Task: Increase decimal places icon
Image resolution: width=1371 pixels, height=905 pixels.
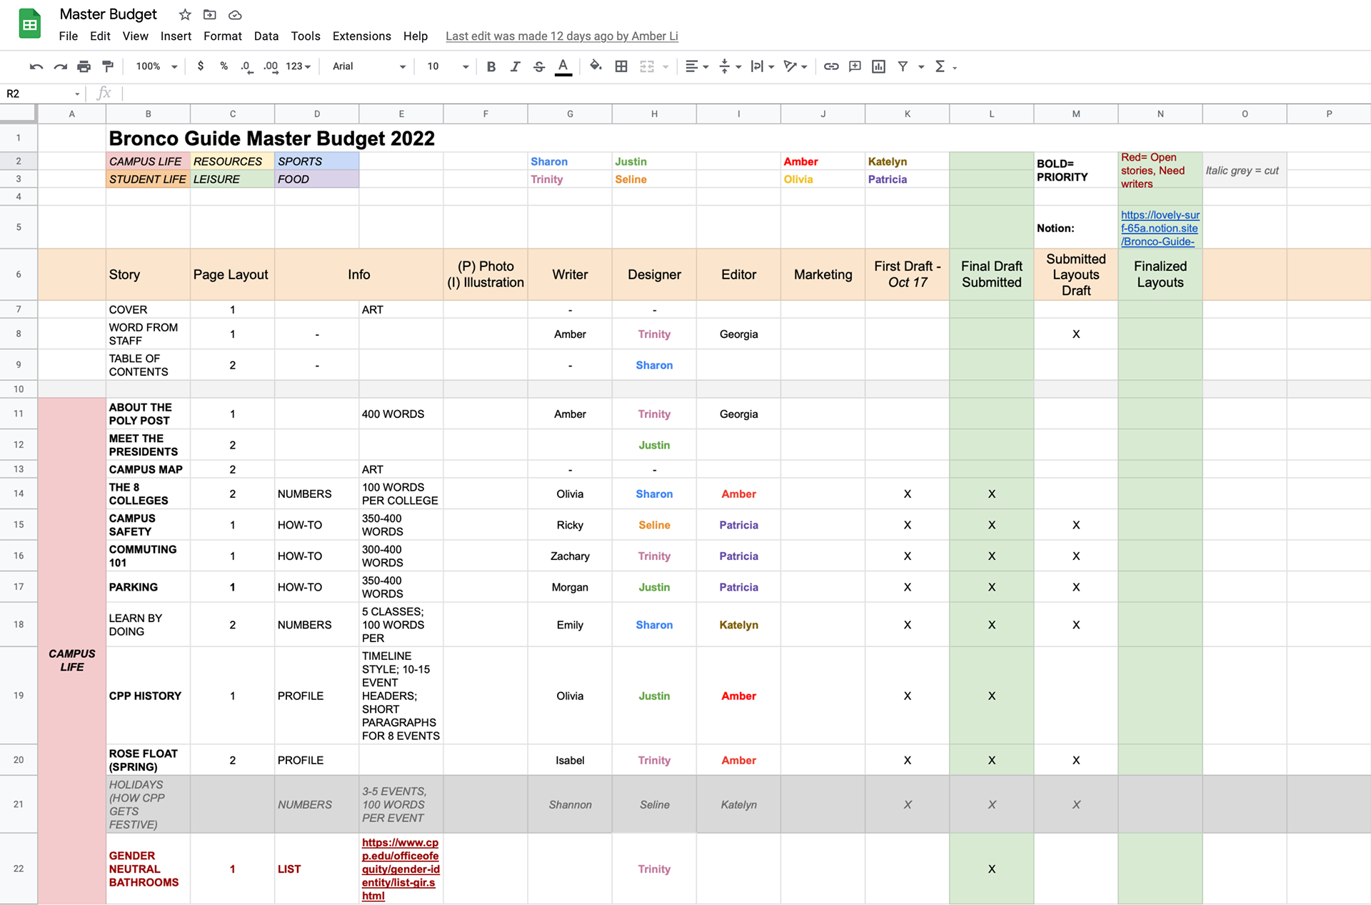Action: (271, 66)
